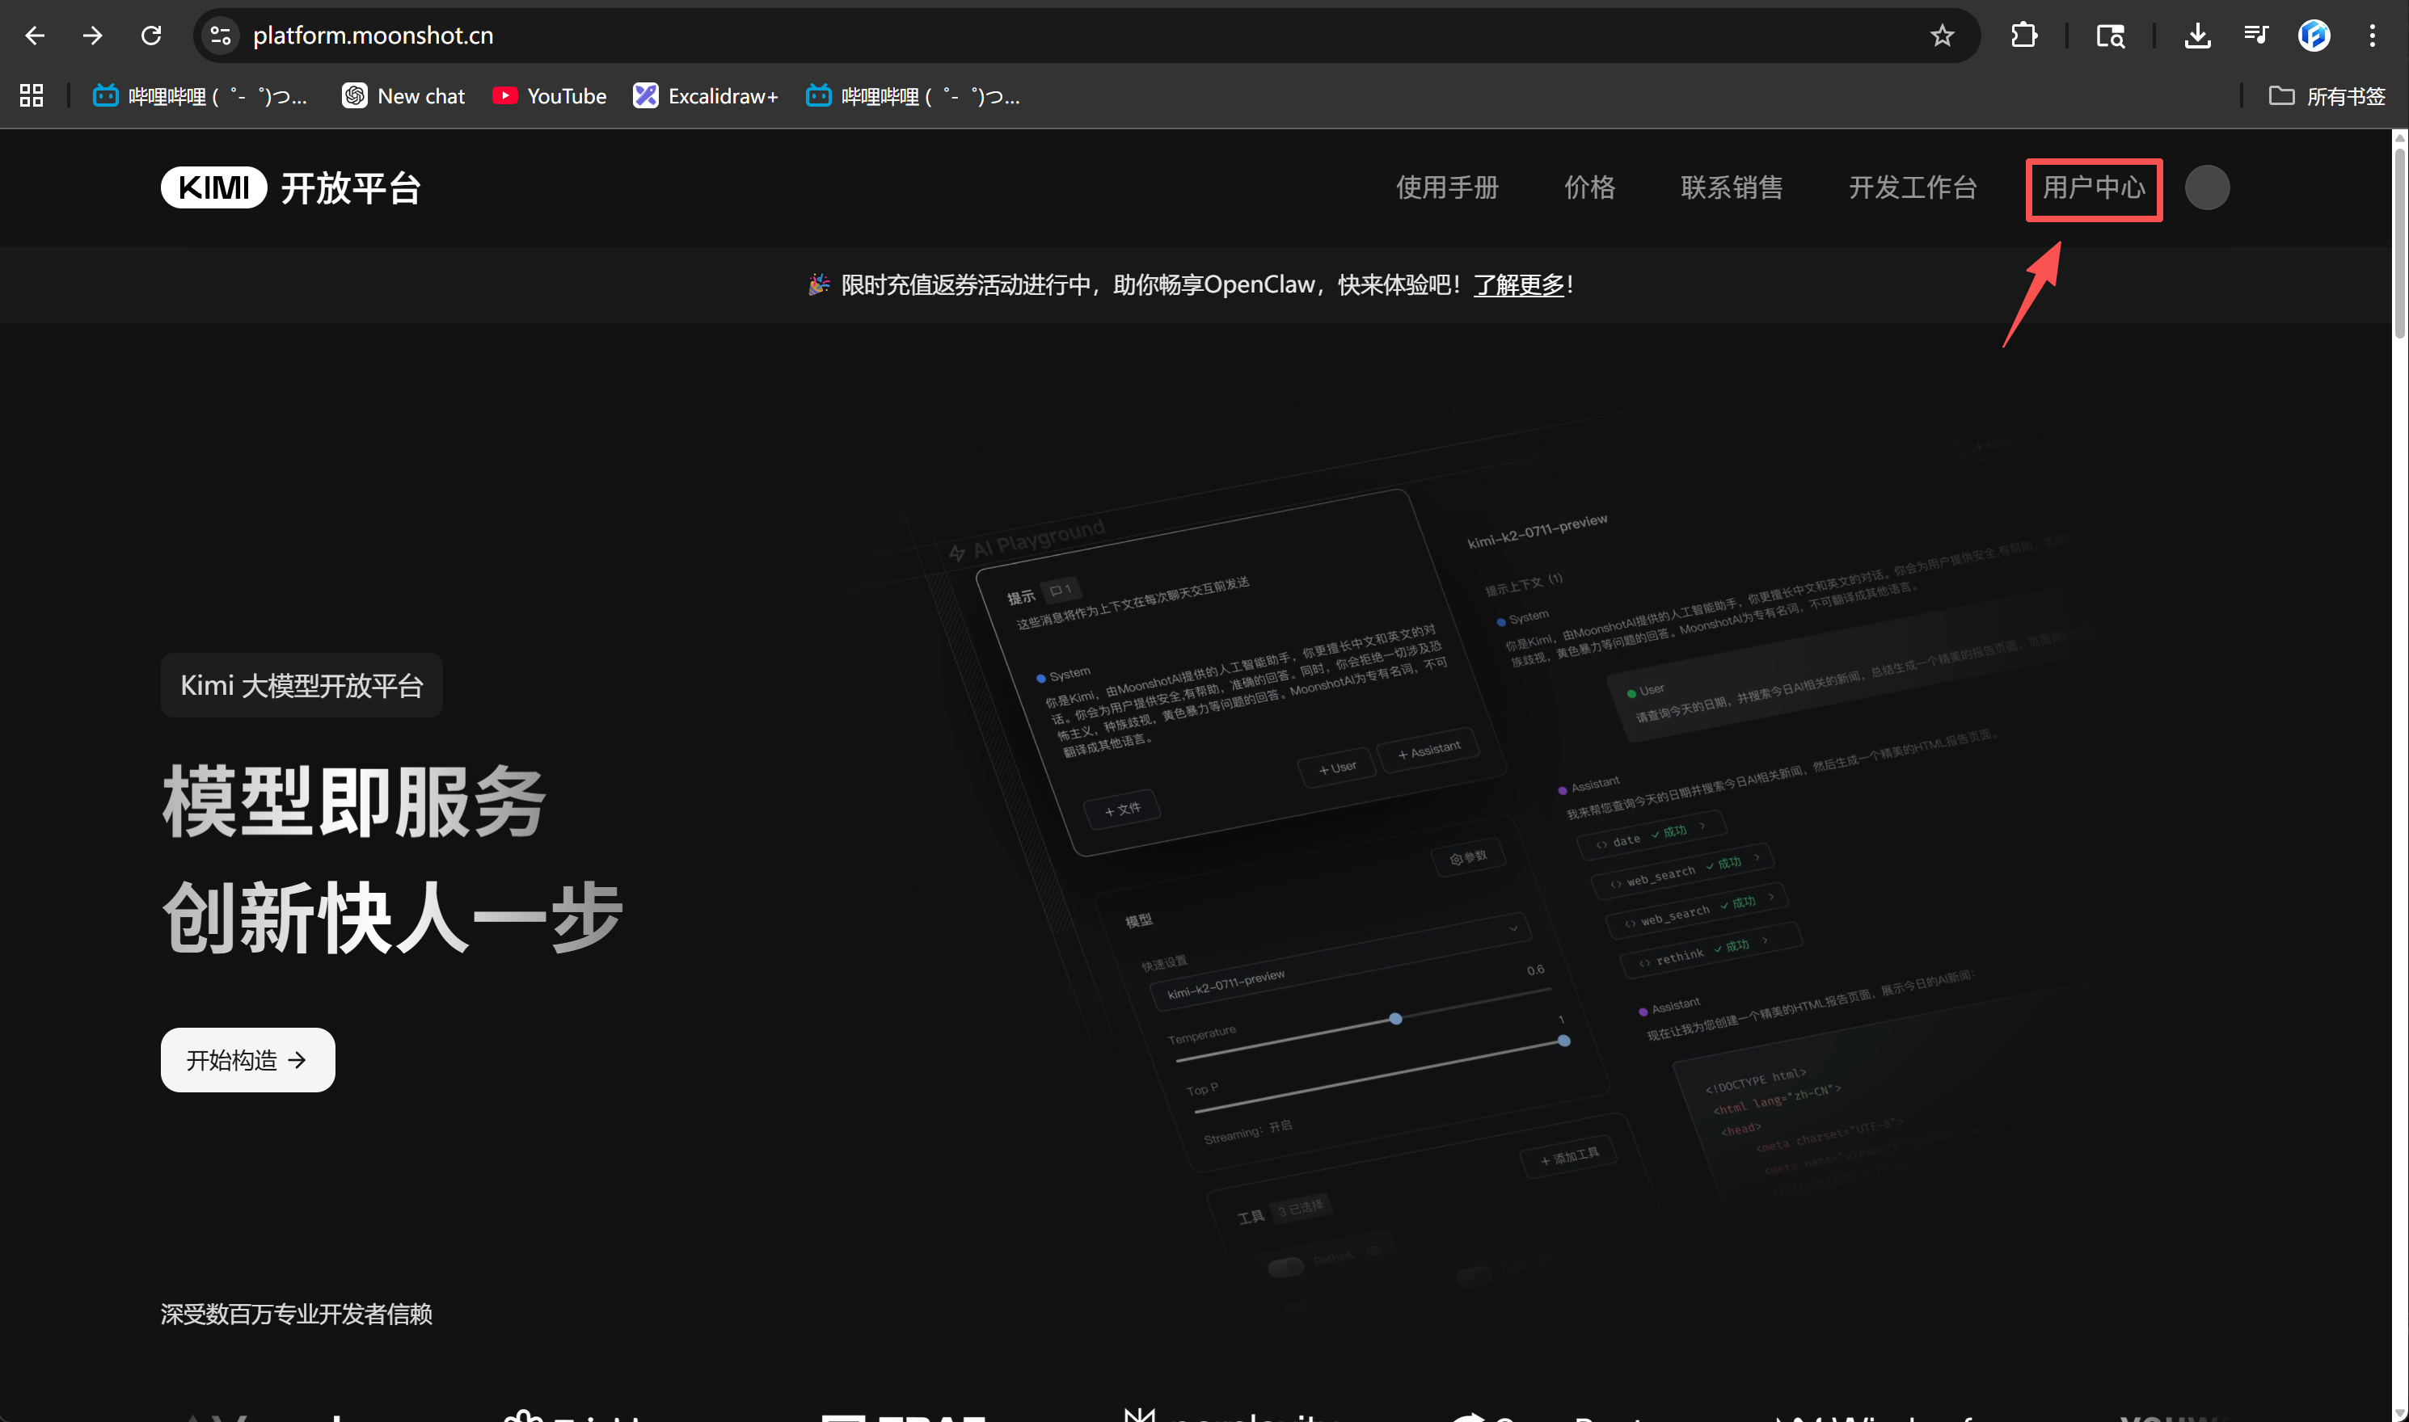Click the Kimi 大模型开放平台 badge
Screen dimensions: 2409x1422
[x=301, y=685]
